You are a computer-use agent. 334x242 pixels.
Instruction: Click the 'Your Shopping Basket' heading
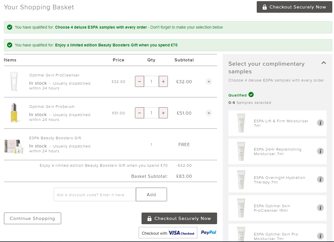click(x=39, y=7)
